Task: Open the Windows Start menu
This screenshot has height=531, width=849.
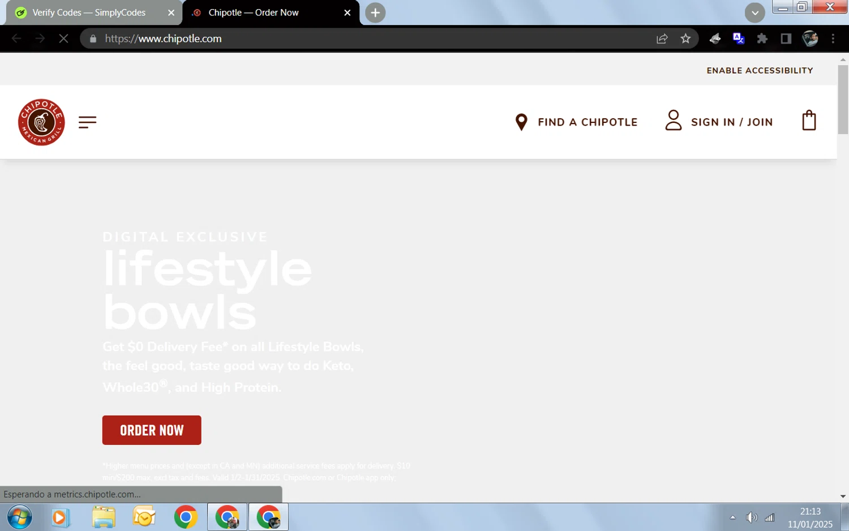Action: (20, 517)
